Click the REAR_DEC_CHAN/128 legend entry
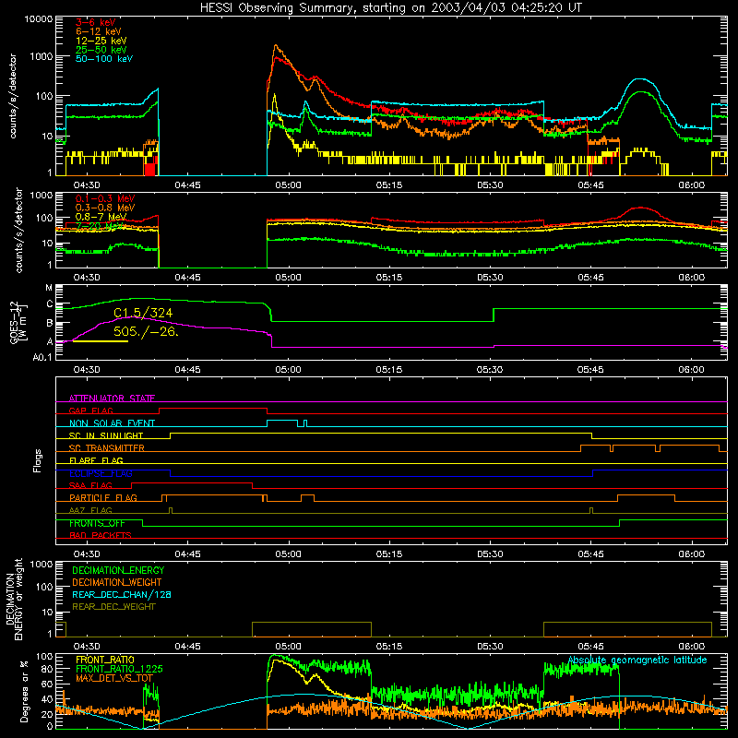Viewport: 738px width, 738px height. 122,594
